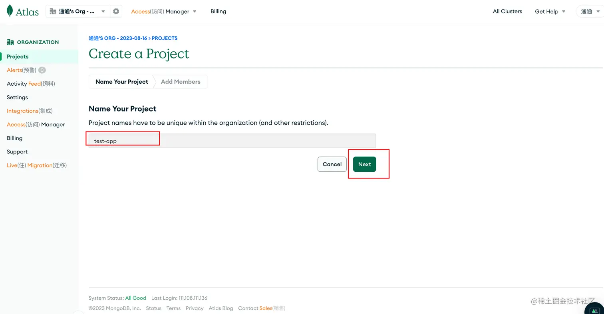
Task: Click the Create a Project heading
Action: point(139,54)
